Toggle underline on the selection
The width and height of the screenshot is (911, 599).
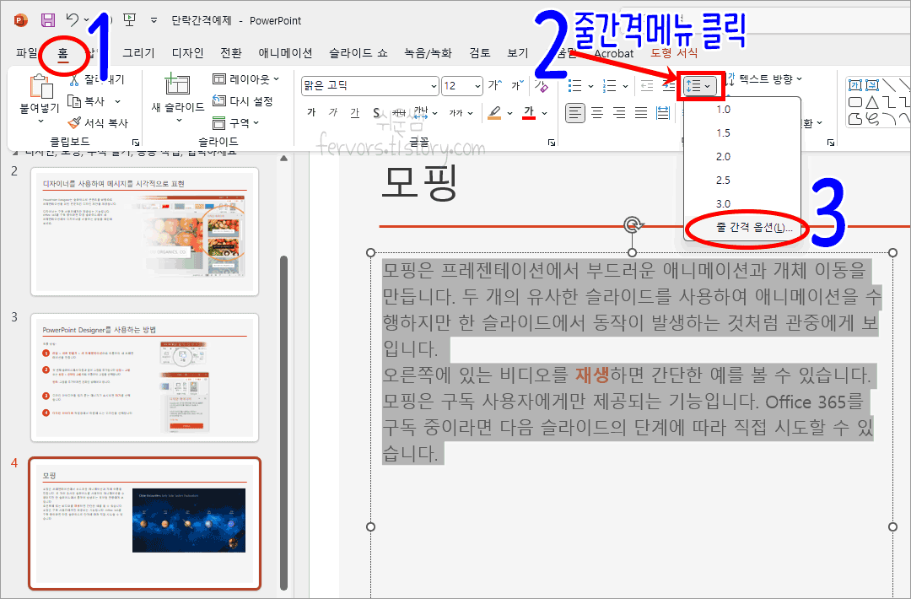354,111
